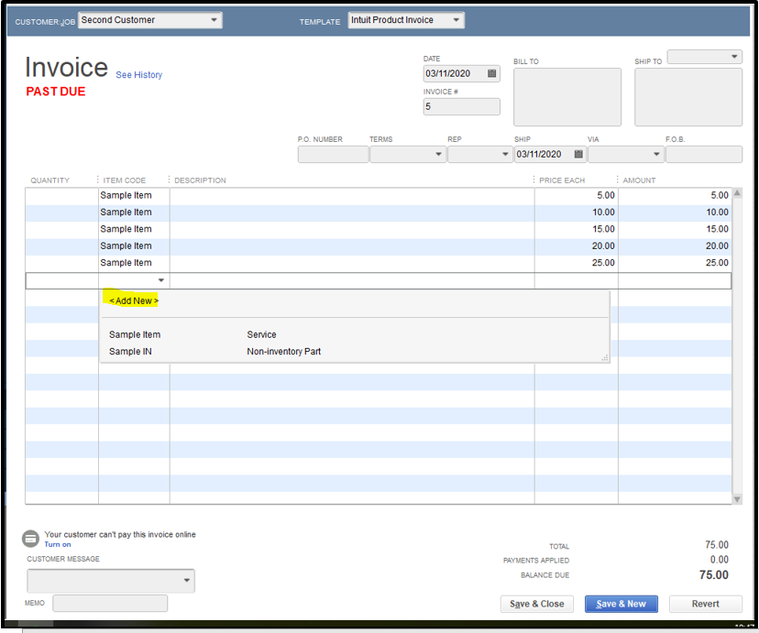This screenshot has height=633, width=759.
Task: Click the Memo field
Action: tap(110, 603)
